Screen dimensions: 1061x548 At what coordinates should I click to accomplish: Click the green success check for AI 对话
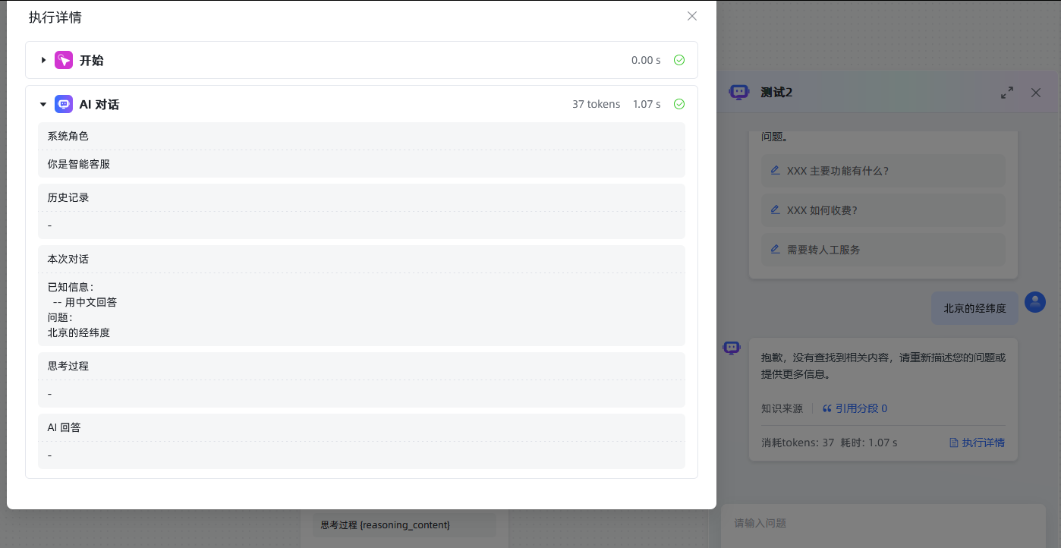[679, 104]
